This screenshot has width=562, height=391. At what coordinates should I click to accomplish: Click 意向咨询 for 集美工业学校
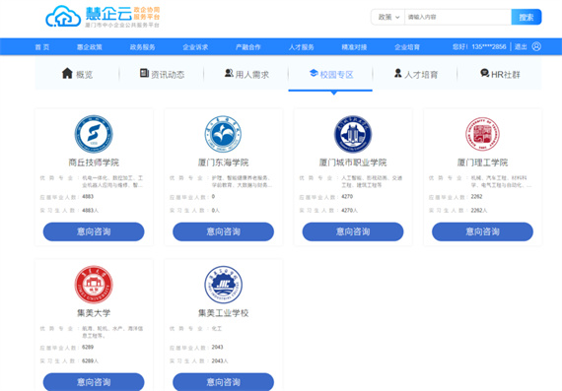tap(223, 382)
